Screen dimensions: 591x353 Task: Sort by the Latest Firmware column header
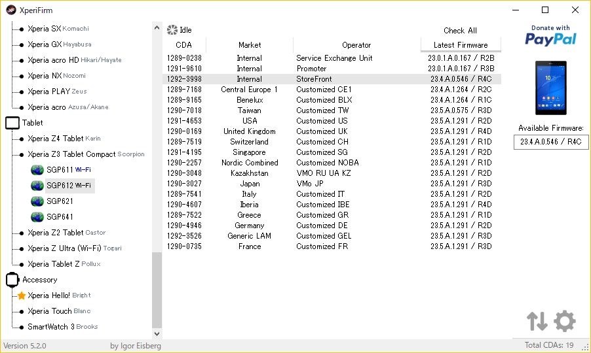click(461, 44)
